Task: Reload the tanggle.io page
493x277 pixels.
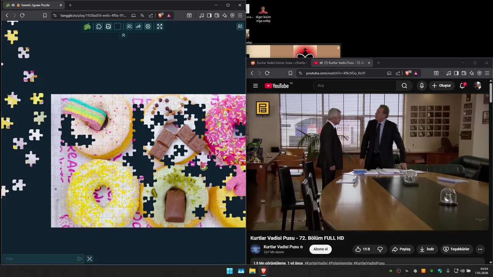Action: [x=22, y=15]
